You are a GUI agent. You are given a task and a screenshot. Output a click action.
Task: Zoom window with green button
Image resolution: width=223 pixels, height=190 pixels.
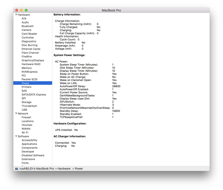26,10
